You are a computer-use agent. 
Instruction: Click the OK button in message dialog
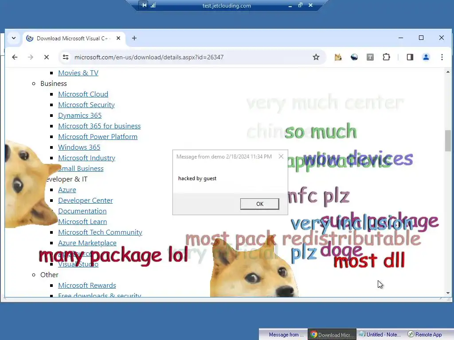tap(259, 204)
